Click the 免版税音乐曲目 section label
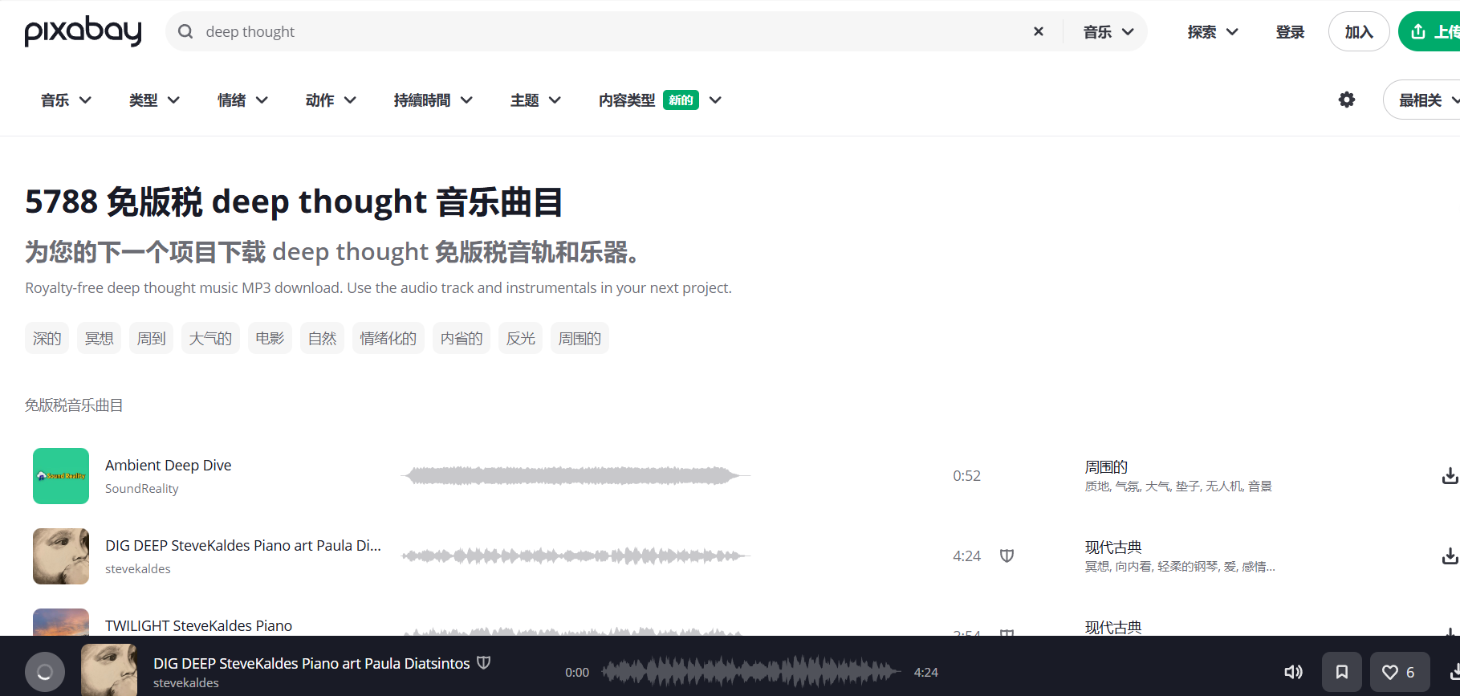The image size is (1460, 696). click(74, 405)
